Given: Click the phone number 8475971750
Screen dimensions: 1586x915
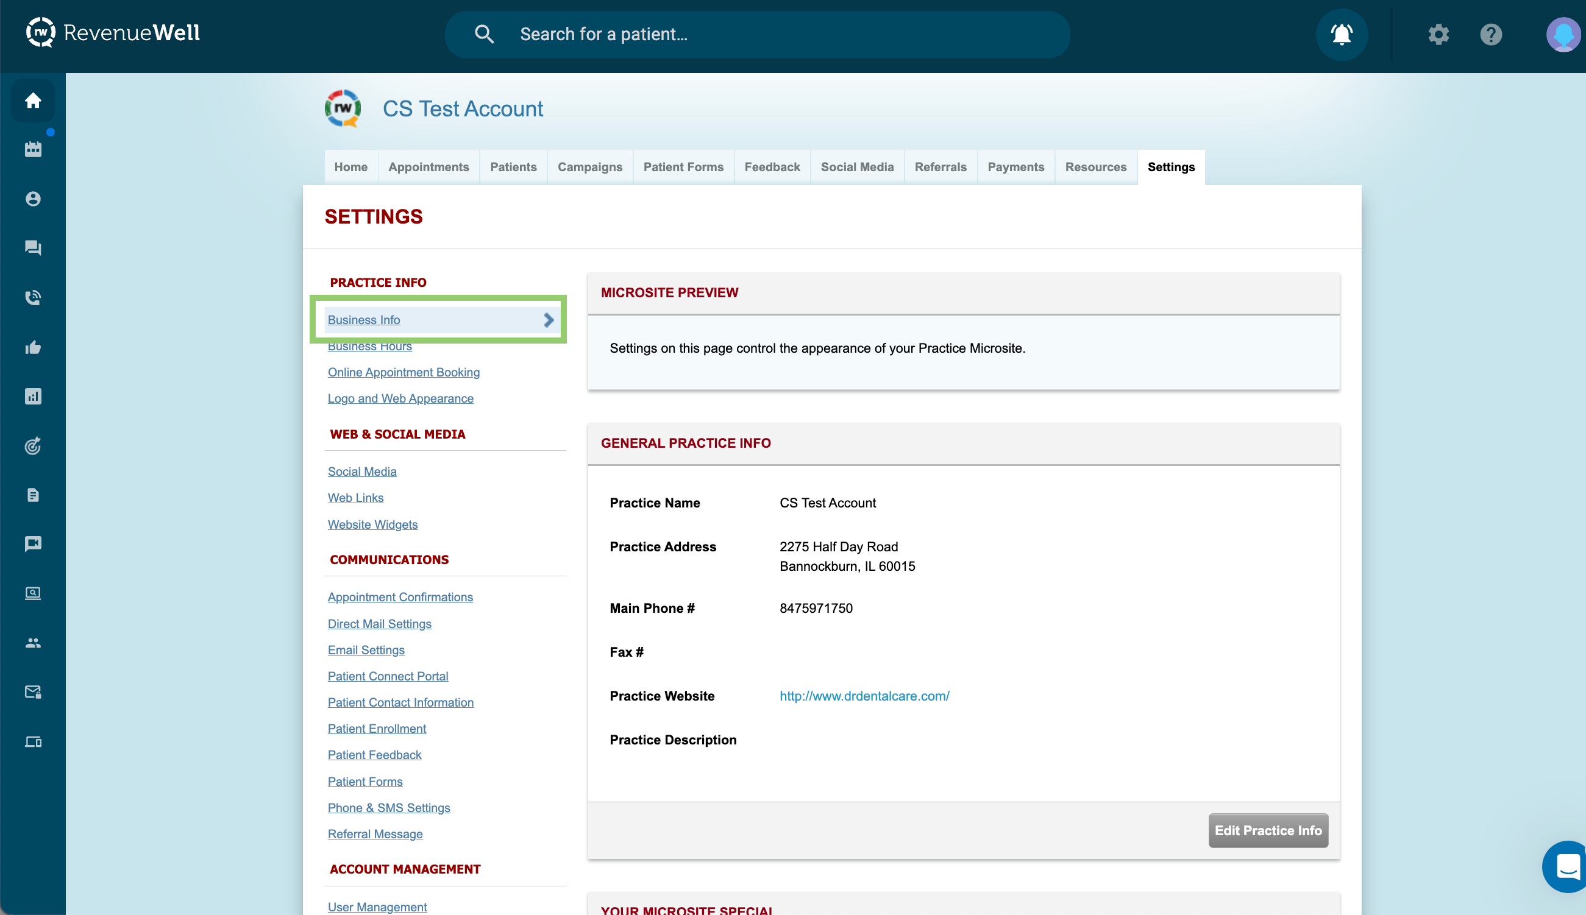Looking at the screenshot, I should pos(816,608).
